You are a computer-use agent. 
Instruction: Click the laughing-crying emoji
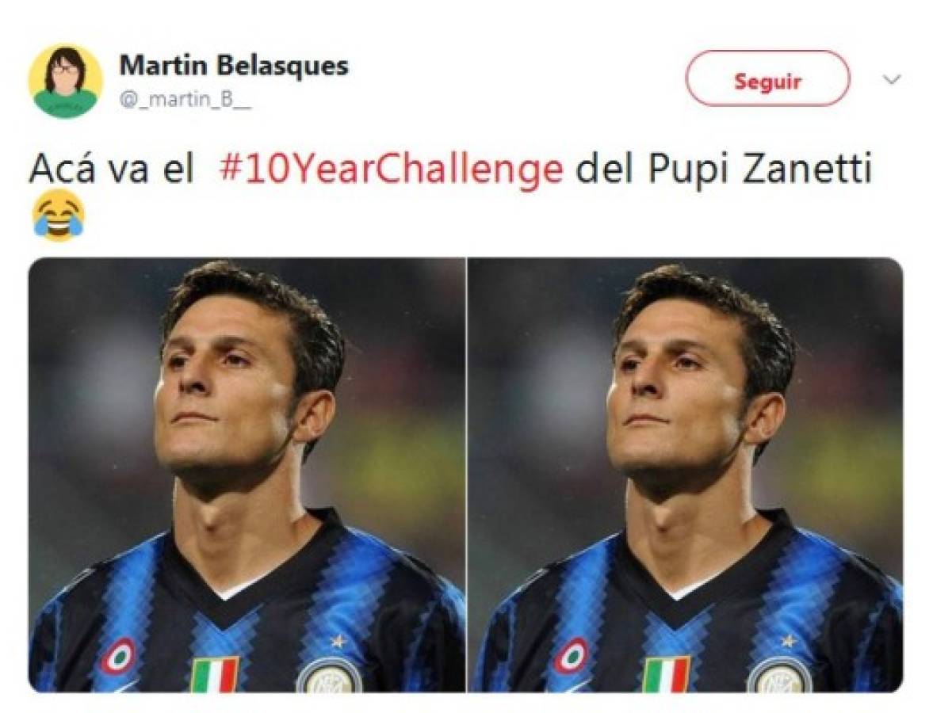(x=59, y=215)
